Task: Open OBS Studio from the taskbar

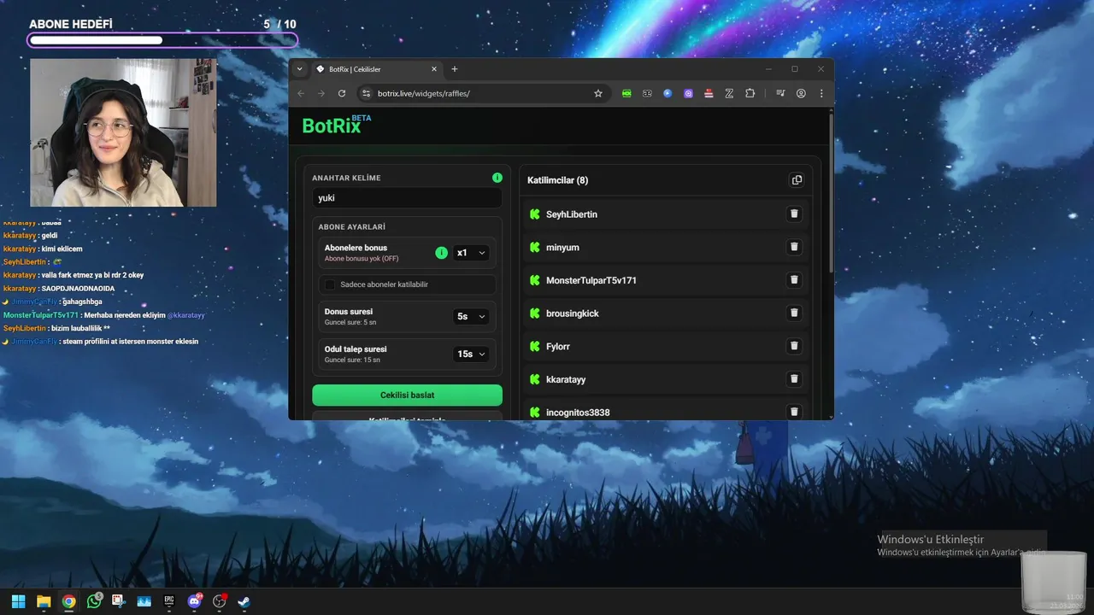Action: [219, 601]
